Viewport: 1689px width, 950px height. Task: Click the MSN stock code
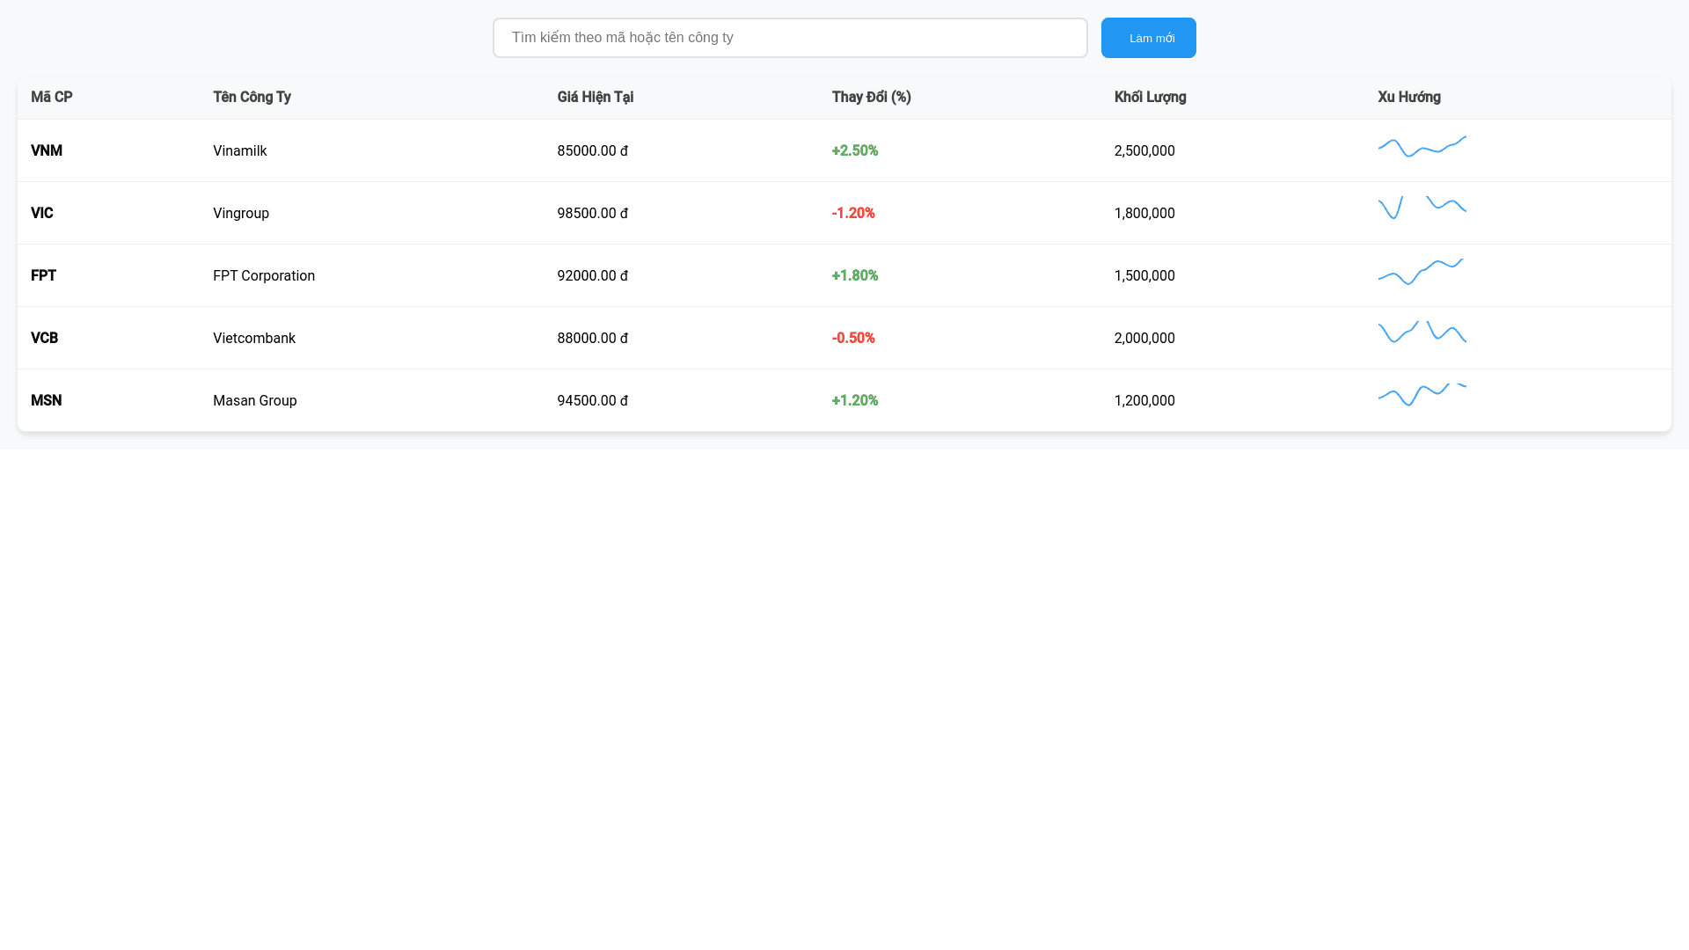(x=47, y=400)
